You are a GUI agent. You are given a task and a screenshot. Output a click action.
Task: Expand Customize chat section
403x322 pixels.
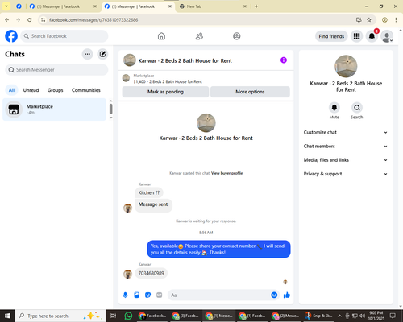346,132
